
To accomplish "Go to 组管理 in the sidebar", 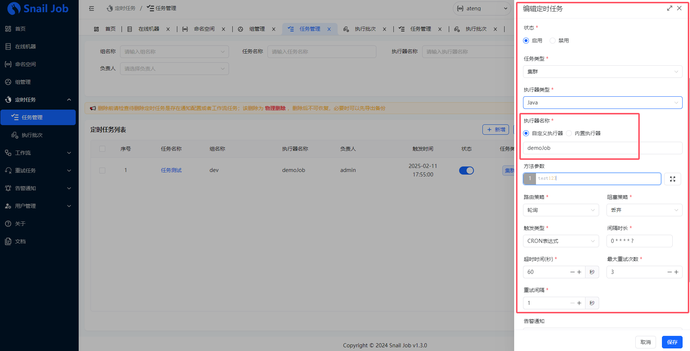I will tap(23, 82).
